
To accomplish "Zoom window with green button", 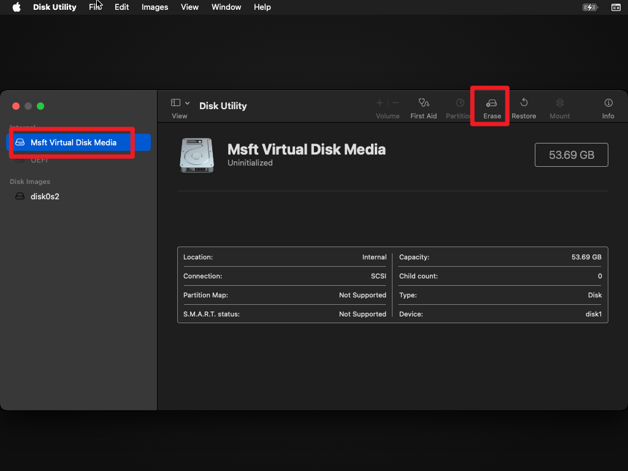I will [40, 106].
